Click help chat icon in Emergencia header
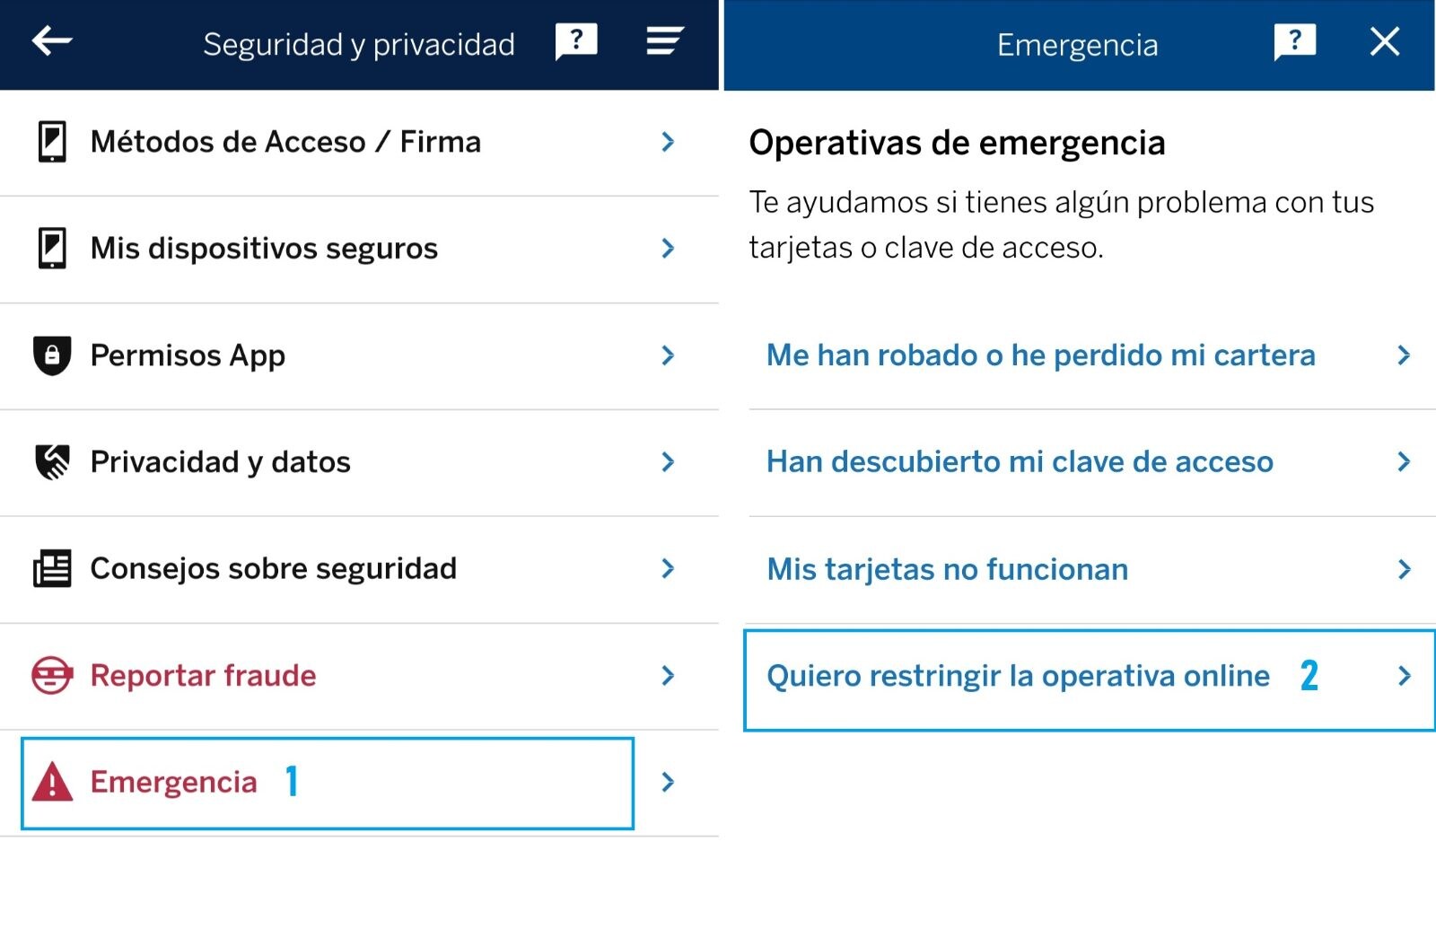This screenshot has height=929, width=1436. pyautogui.click(x=1294, y=41)
